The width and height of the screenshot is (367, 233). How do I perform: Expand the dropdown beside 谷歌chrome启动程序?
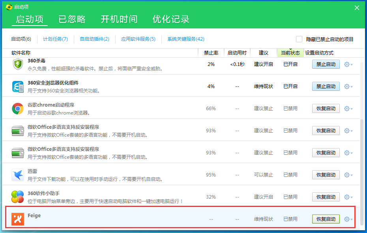click(351, 108)
